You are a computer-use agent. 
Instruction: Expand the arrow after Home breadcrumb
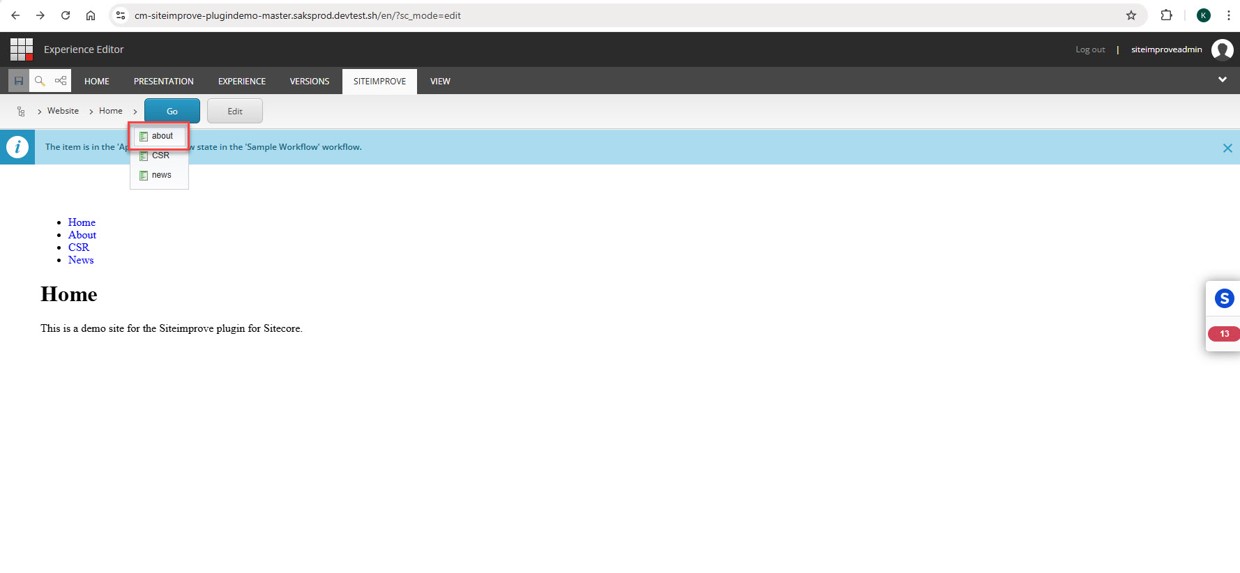pyautogui.click(x=135, y=112)
